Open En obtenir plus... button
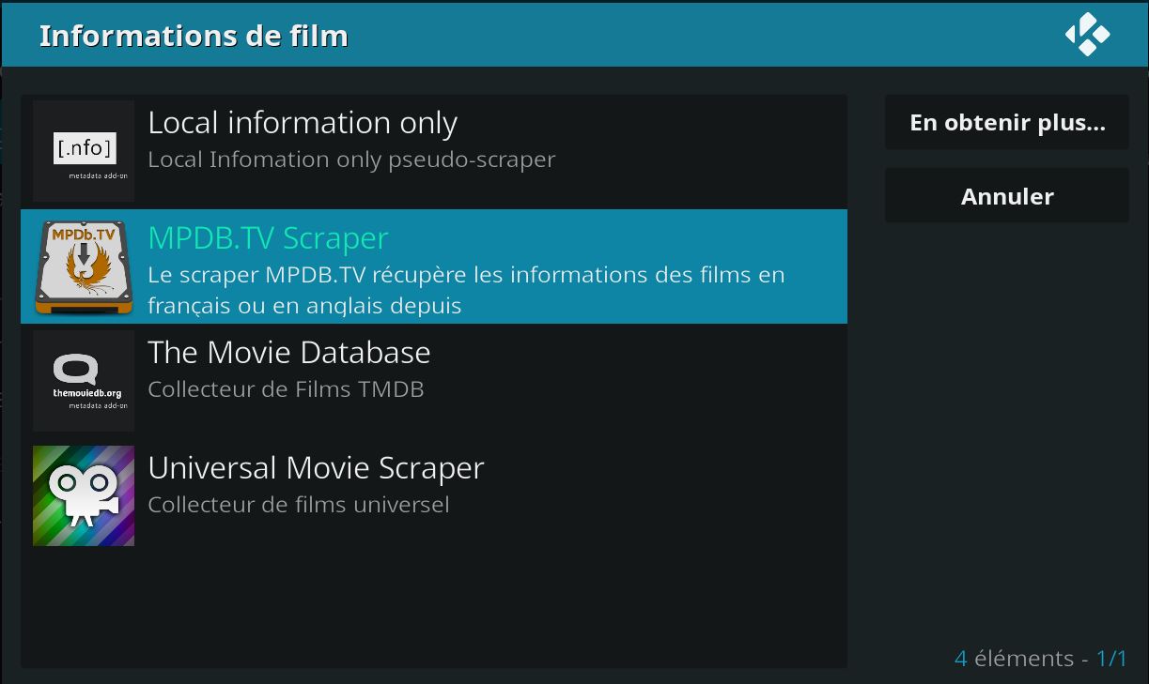Screen dimensions: 1149x684 point(1007,122)
